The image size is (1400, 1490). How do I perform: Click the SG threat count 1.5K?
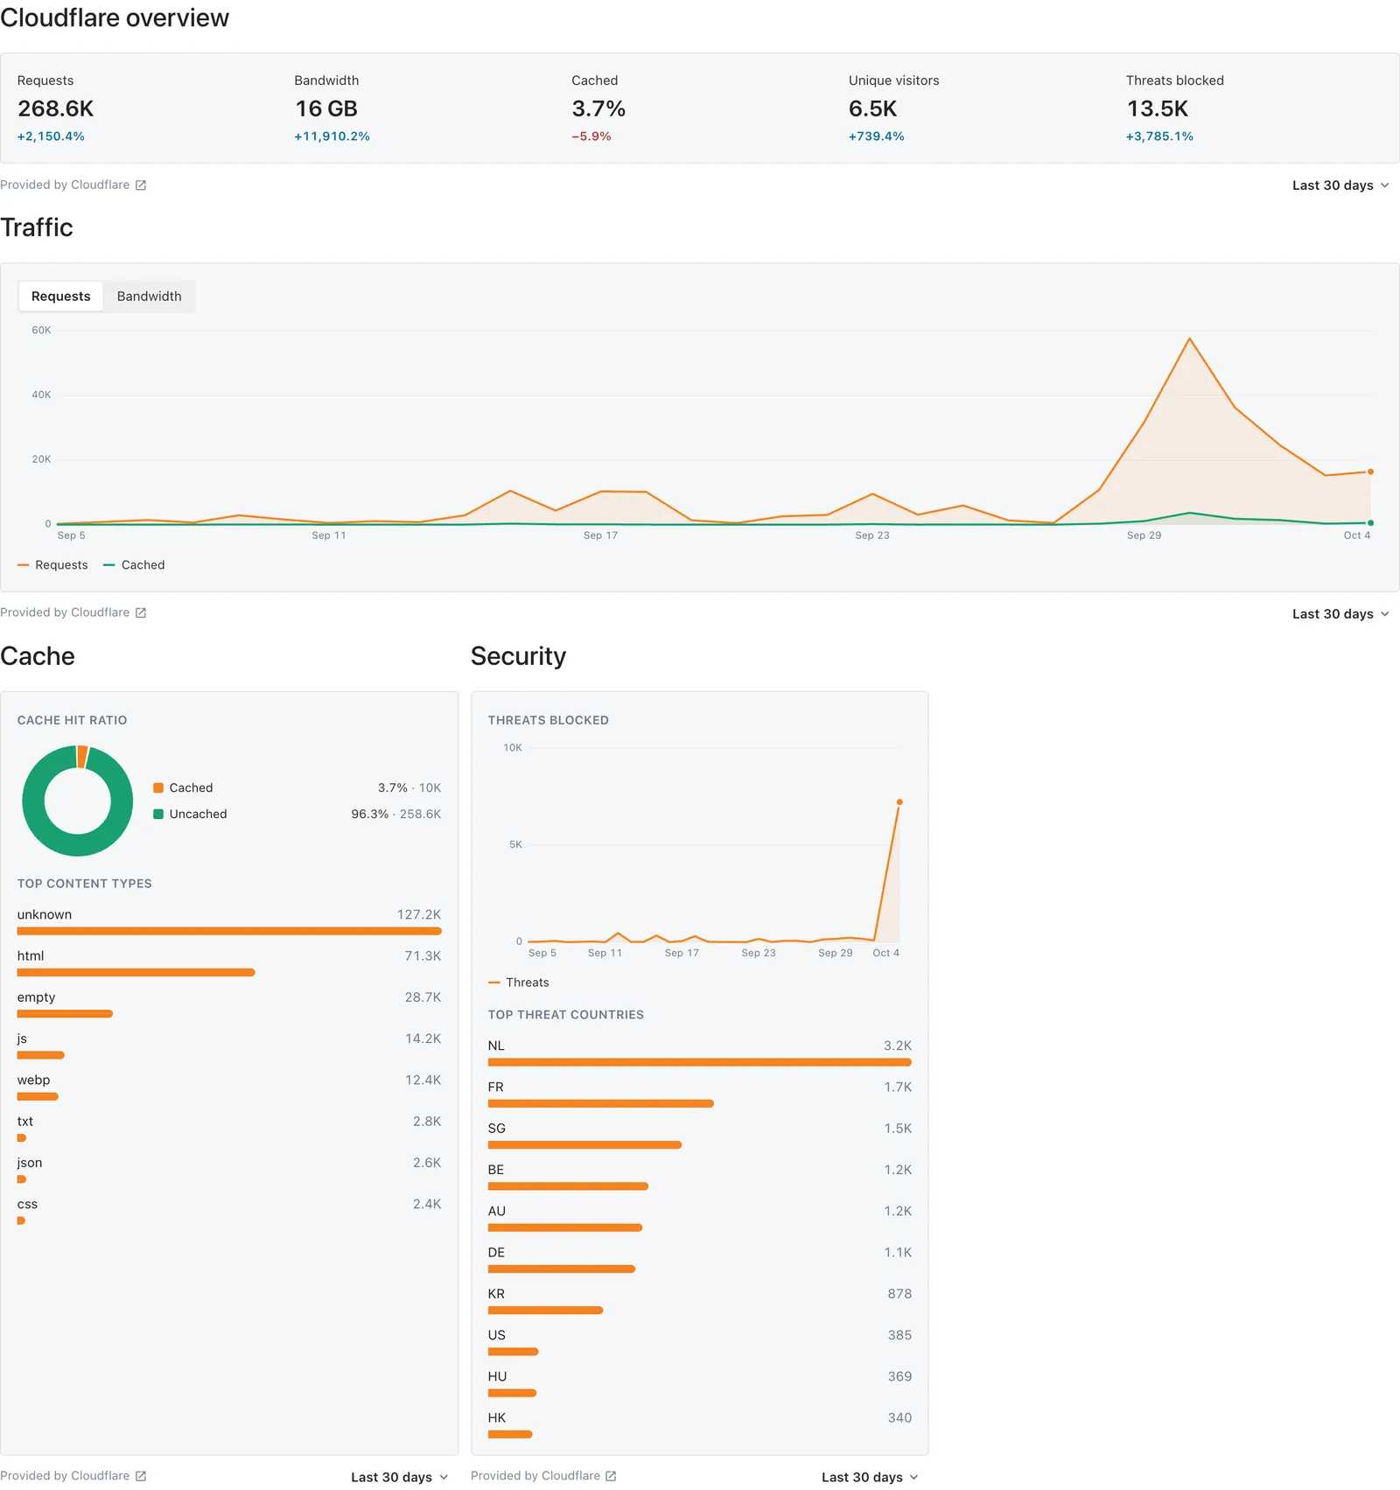coord(898,1129)
